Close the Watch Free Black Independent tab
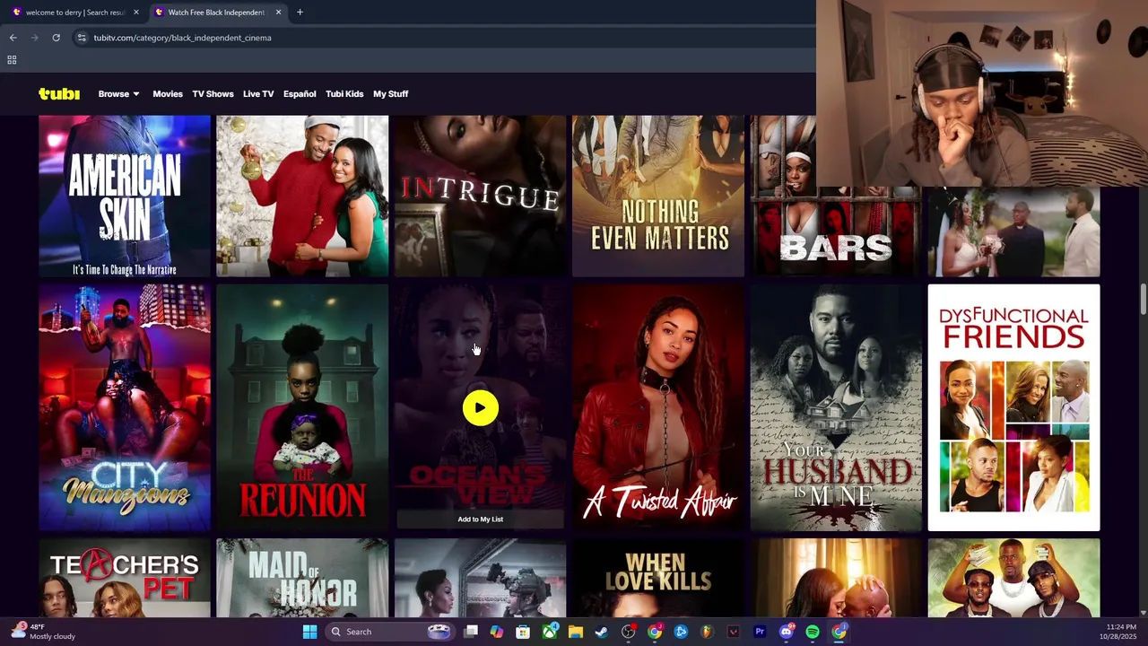This screenshot has width=1148, height=646. (x=278, y=13)
